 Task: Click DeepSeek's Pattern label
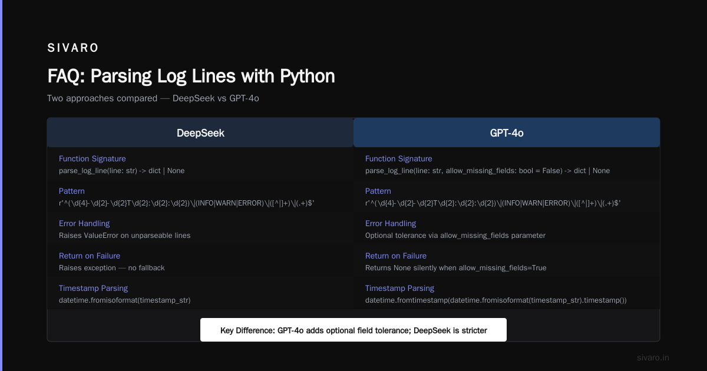tap(72, 191)
